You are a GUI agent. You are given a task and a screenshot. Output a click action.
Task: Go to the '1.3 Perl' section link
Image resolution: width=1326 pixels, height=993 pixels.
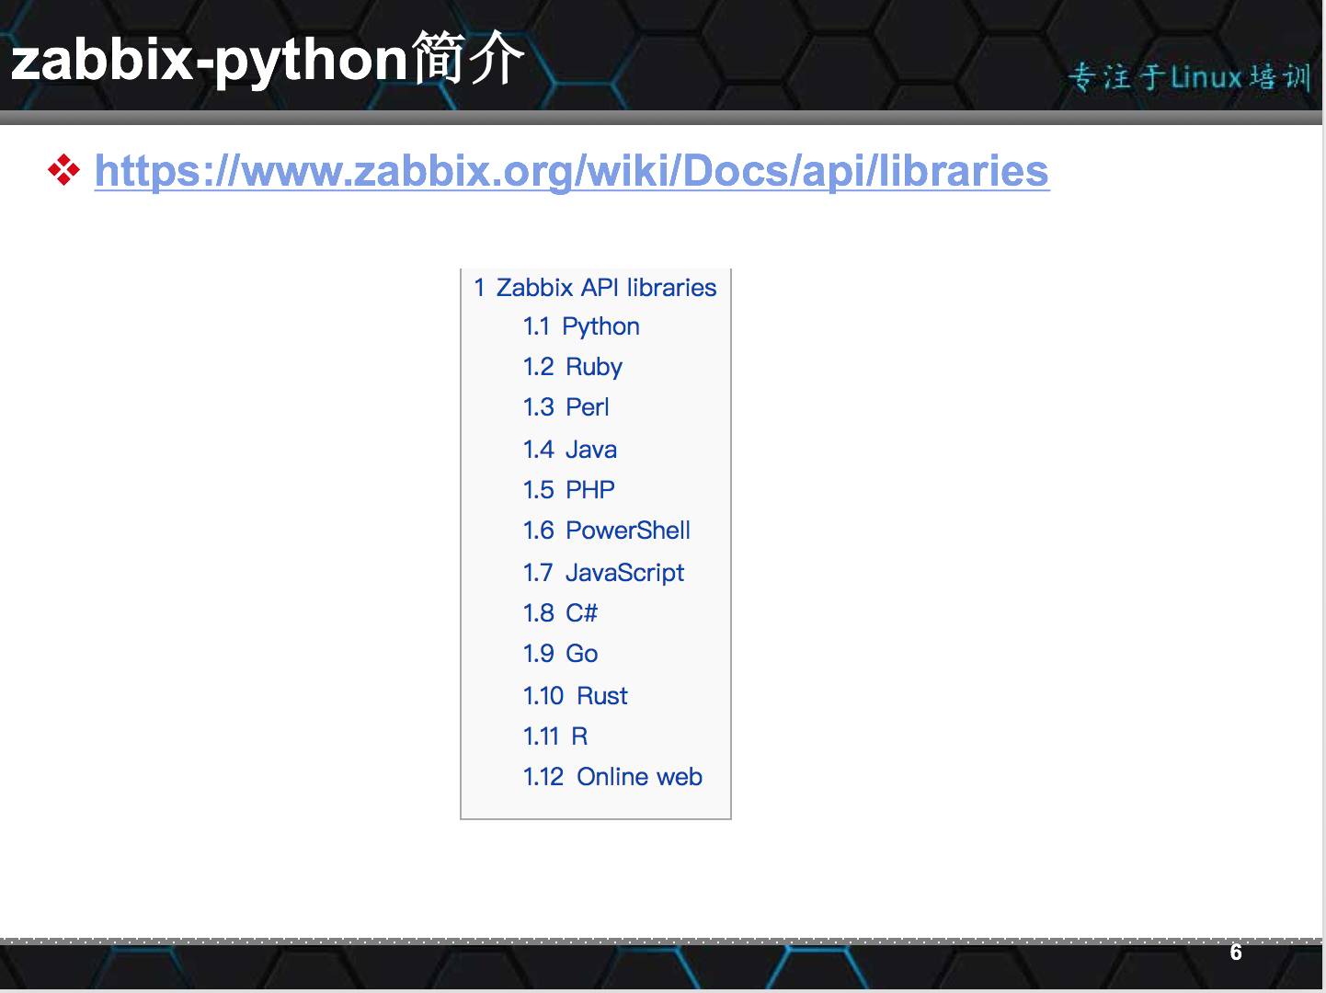click(x=566, y=407)
